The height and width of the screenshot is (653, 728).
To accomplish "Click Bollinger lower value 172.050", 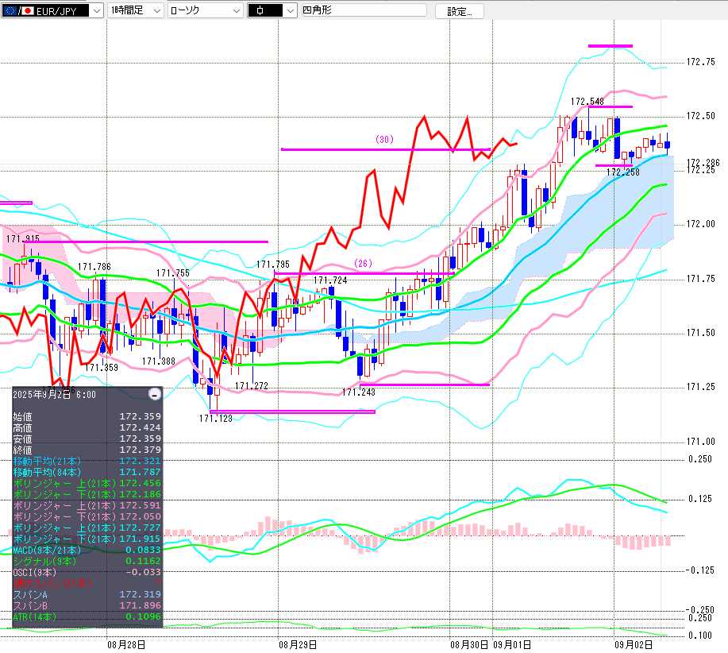I will 141,517.
